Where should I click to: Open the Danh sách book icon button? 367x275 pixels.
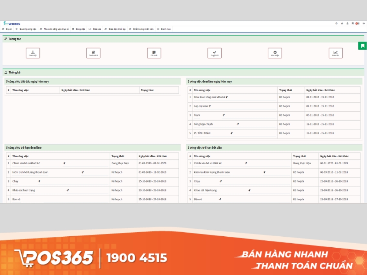tap(93, 53)
